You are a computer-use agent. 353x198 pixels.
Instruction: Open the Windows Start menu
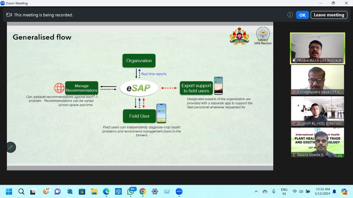pyautogui.click(x=9, y=192)
